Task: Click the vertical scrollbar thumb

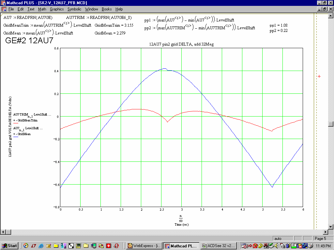Action: point(331,124)
